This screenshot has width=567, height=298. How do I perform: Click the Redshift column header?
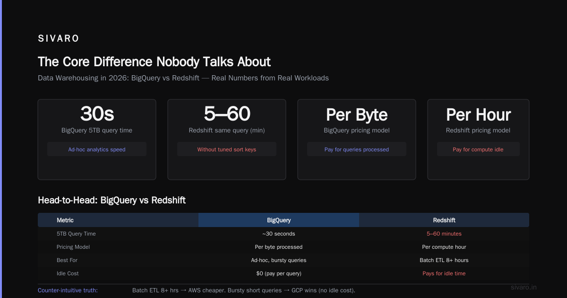(444, 220)
